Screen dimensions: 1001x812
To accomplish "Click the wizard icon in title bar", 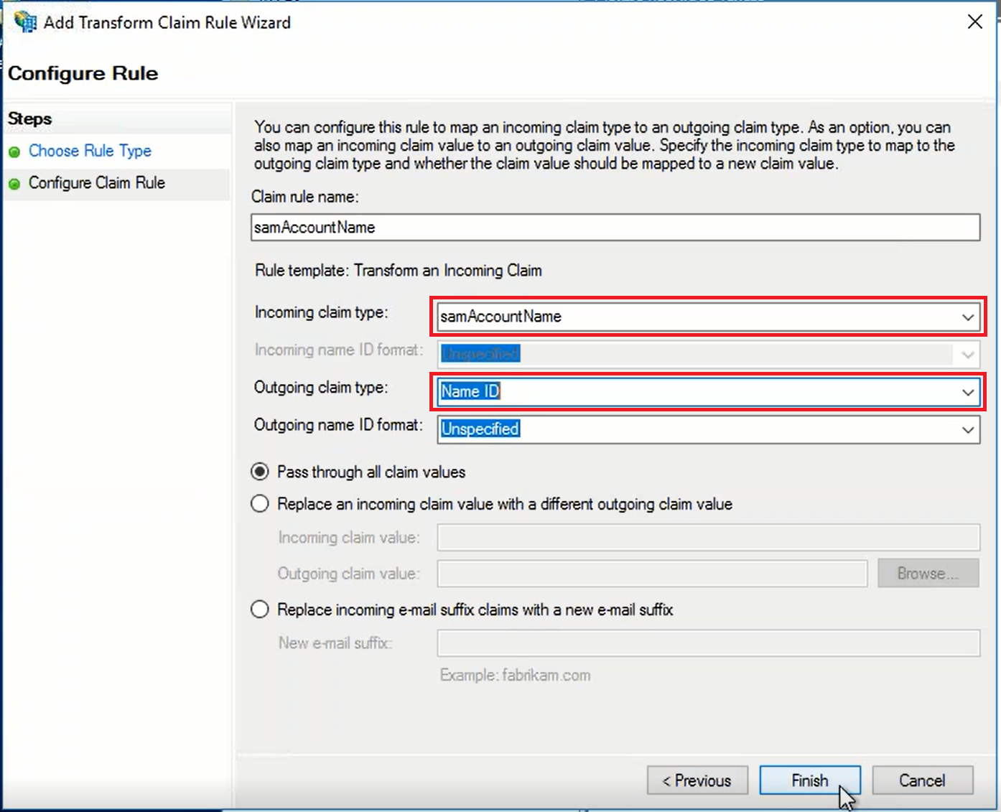I will pos(26,22).
